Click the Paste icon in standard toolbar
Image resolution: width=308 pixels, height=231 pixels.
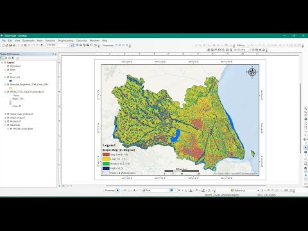(x=26, y=46)
